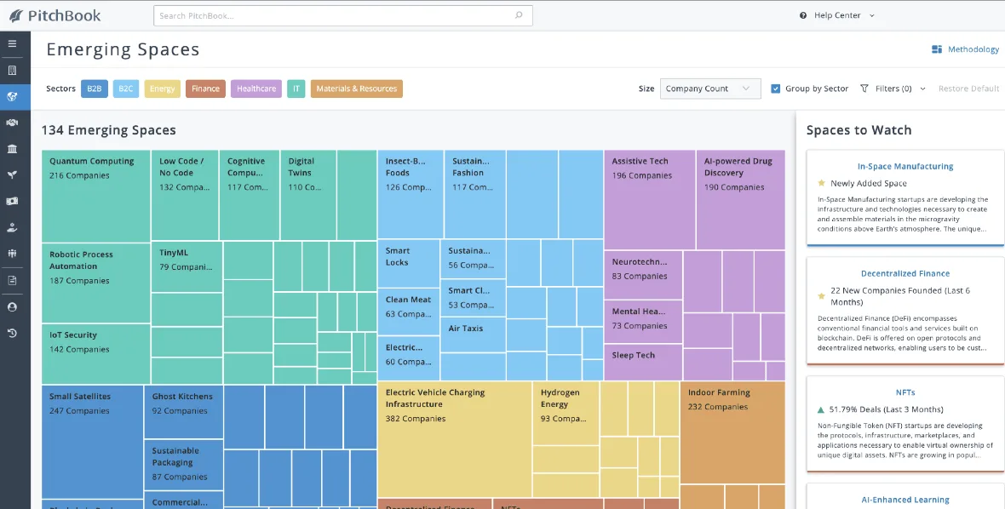The image size is (1005, 509).
Task: Select the Quantum Computing tile
Action: (96, 196)
